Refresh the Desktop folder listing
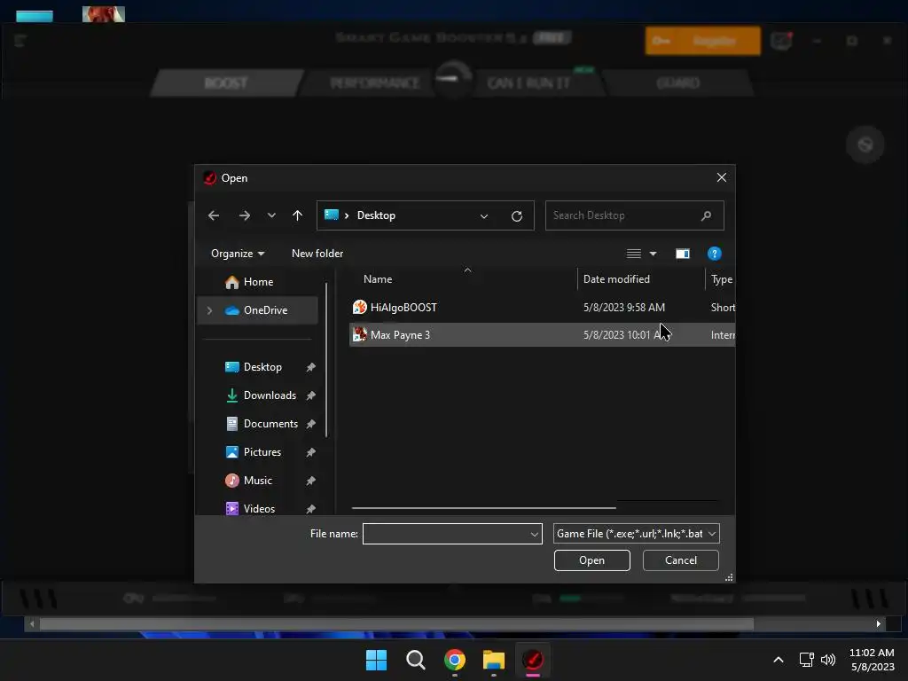908x681 pixels. pos(517,216)
